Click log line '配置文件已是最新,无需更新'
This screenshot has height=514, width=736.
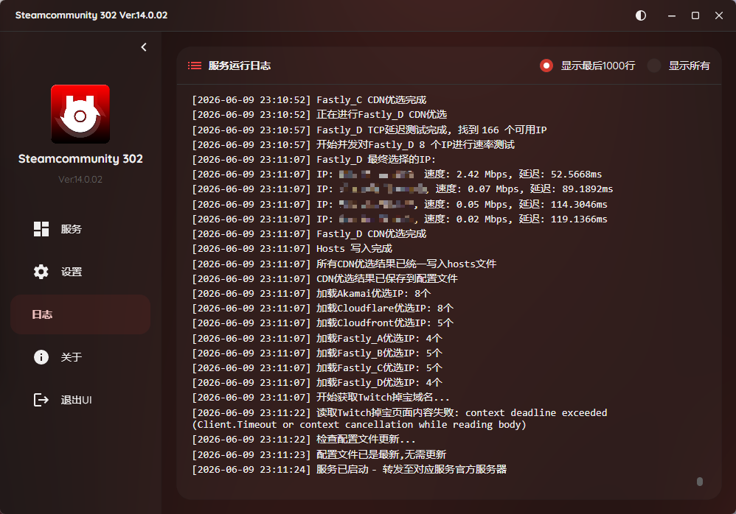(319, 454)
